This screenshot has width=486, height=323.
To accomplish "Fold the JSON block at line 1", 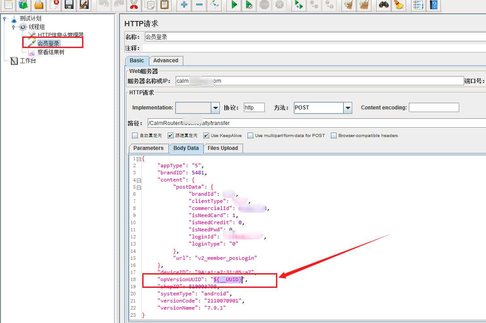I will click(139, 159).
